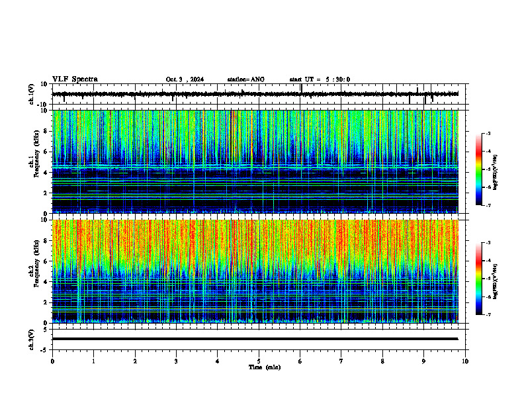Click the "ch.3(V)" axis label

(x=32, y=340)
